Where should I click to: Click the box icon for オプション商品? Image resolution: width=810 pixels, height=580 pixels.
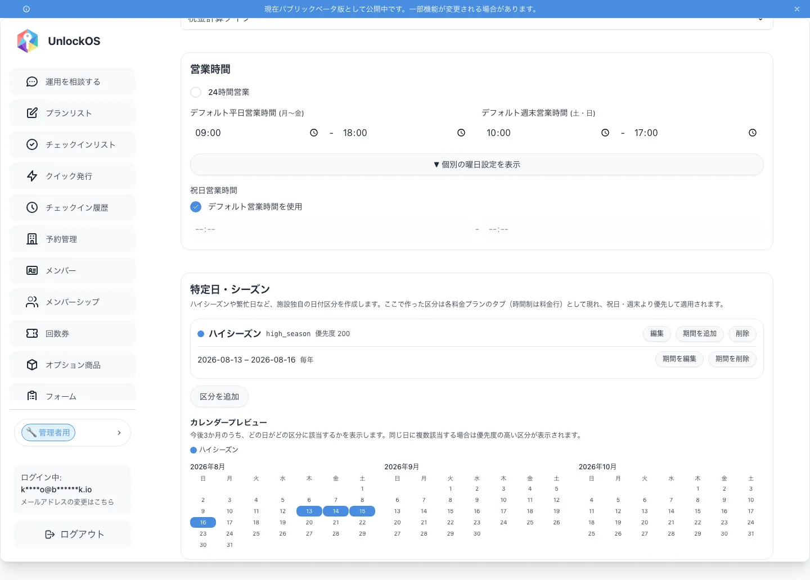click(32, 365)
